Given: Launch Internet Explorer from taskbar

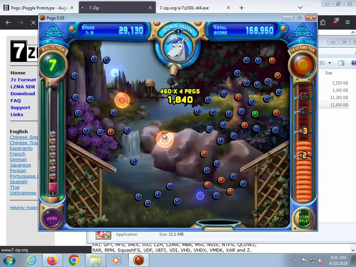Looking at the screenshot, I should pos(31,260).
